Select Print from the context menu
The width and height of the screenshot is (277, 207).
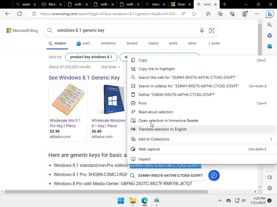coord(202,103)
